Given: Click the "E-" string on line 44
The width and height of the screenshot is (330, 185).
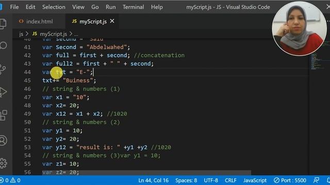Looking at the screenshot, I should coord(83,72).
